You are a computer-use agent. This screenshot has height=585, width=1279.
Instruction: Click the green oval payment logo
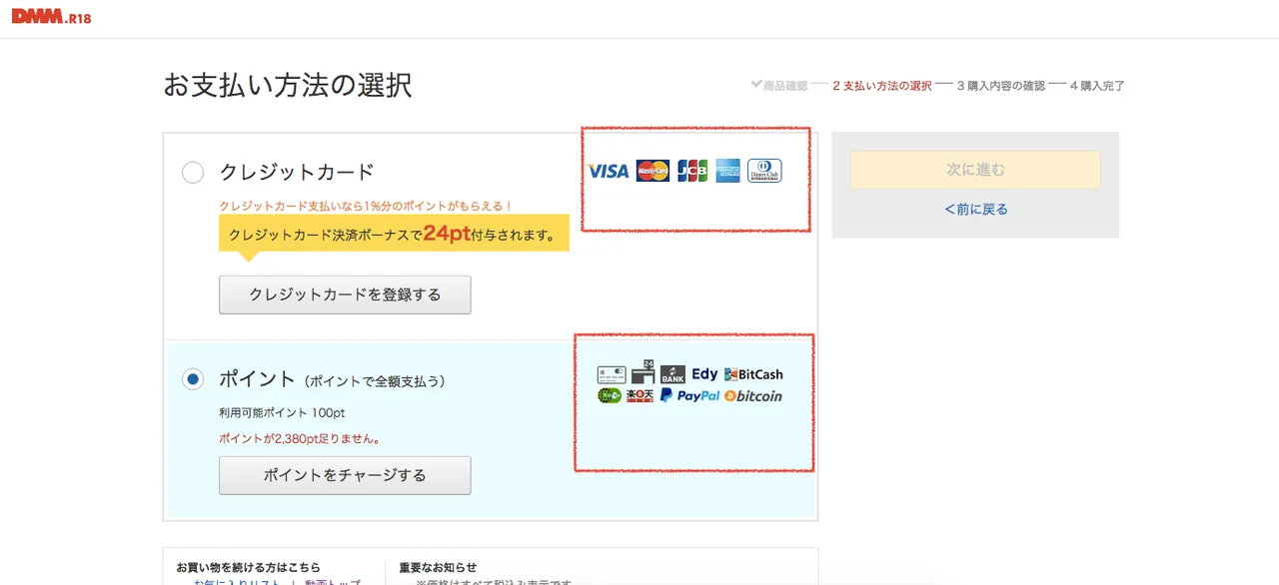point(610,396)
